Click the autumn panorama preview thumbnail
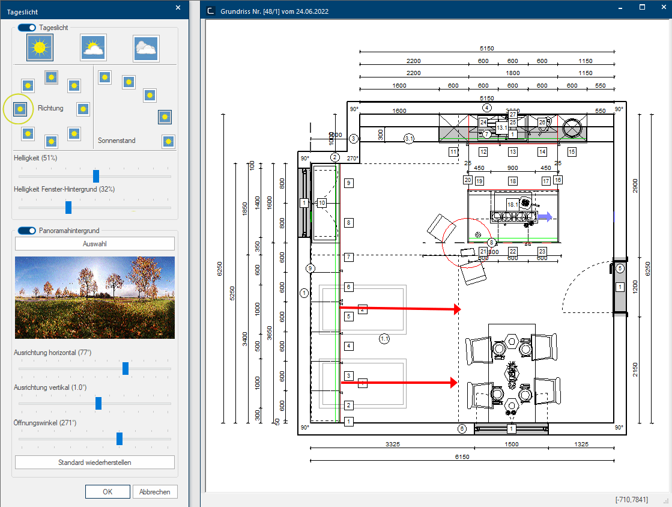This screenshot has width=672, height=507. pyautogui.click(x=95, y=297)
